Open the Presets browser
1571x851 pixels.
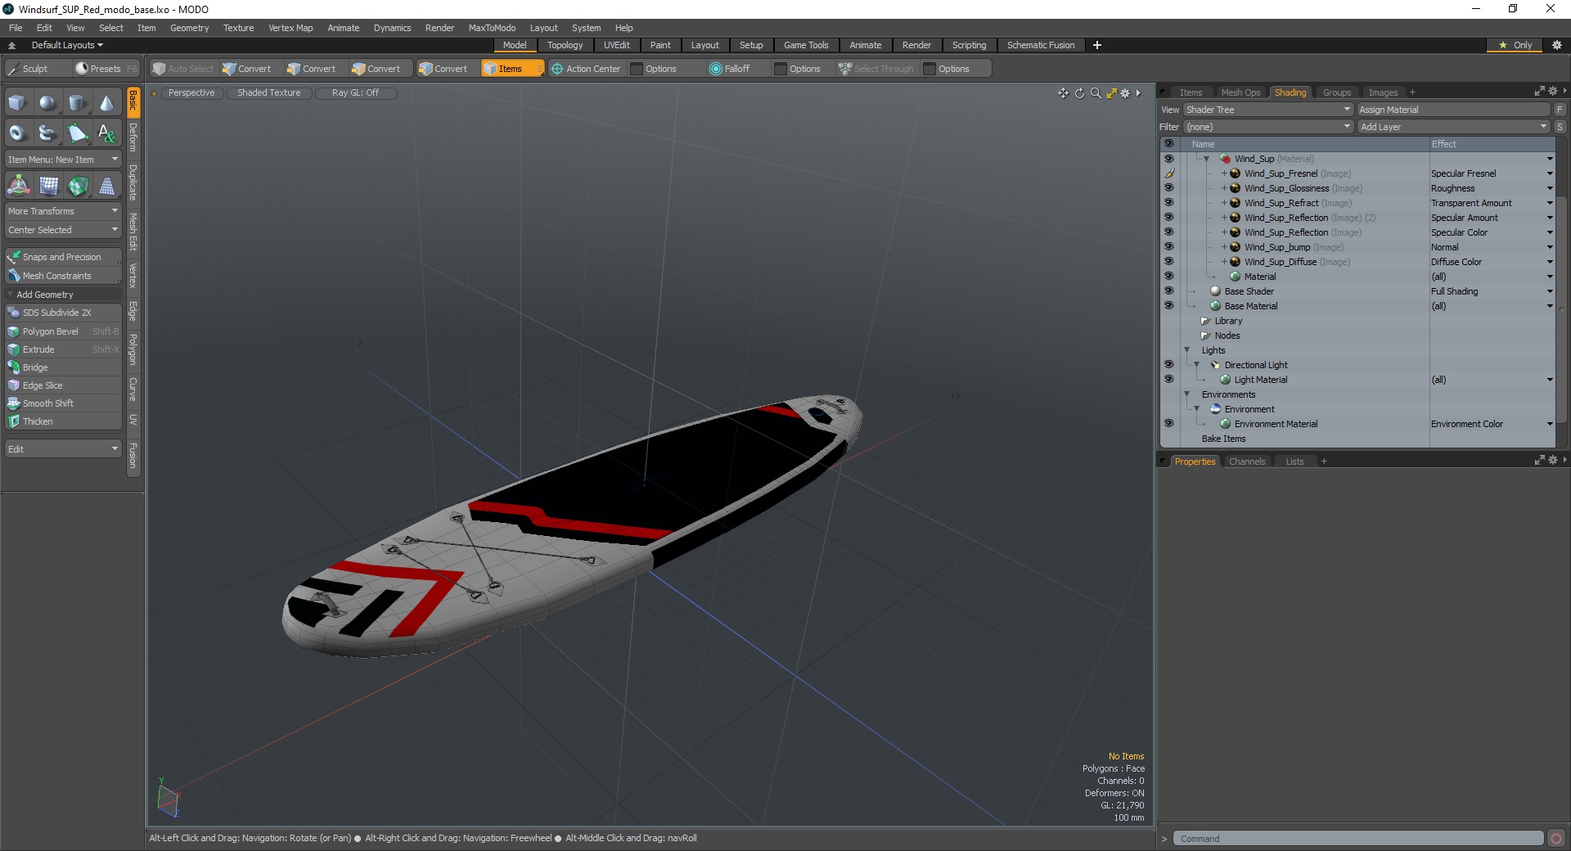106,69
